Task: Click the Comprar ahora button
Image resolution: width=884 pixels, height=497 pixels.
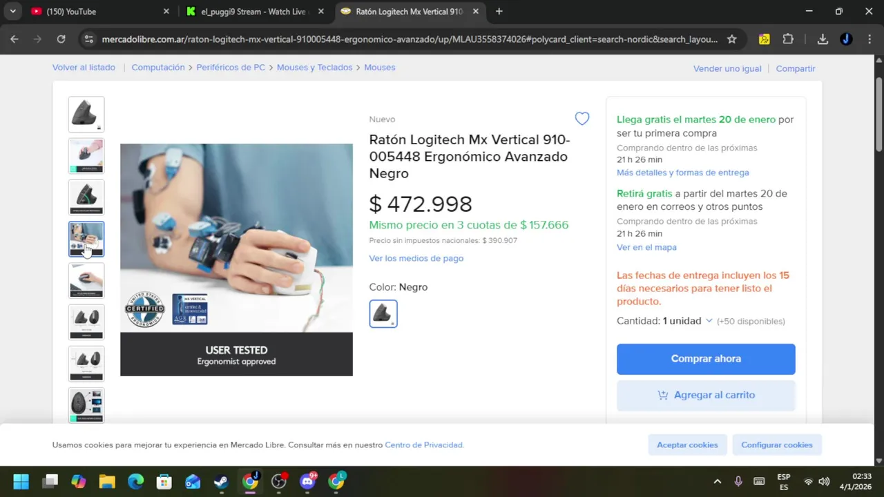Action: click(x=706, y=359)
